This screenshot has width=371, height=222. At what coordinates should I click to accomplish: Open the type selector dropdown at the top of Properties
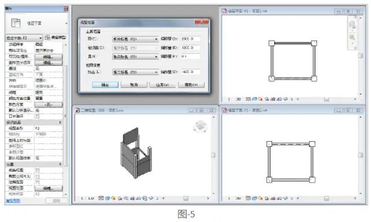point(66,23)
